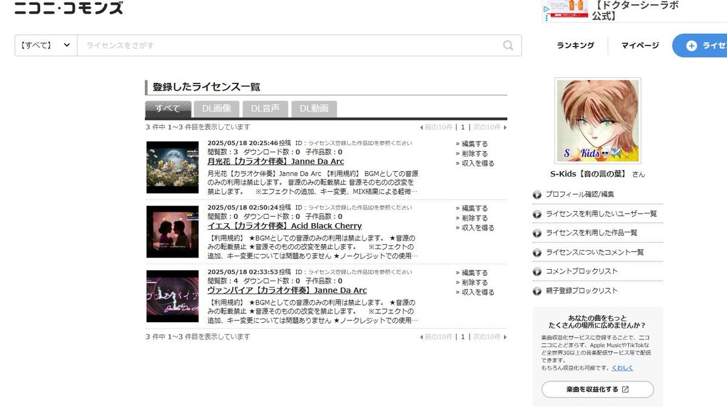Open the Niconi Commons logo

click(68, 7)
